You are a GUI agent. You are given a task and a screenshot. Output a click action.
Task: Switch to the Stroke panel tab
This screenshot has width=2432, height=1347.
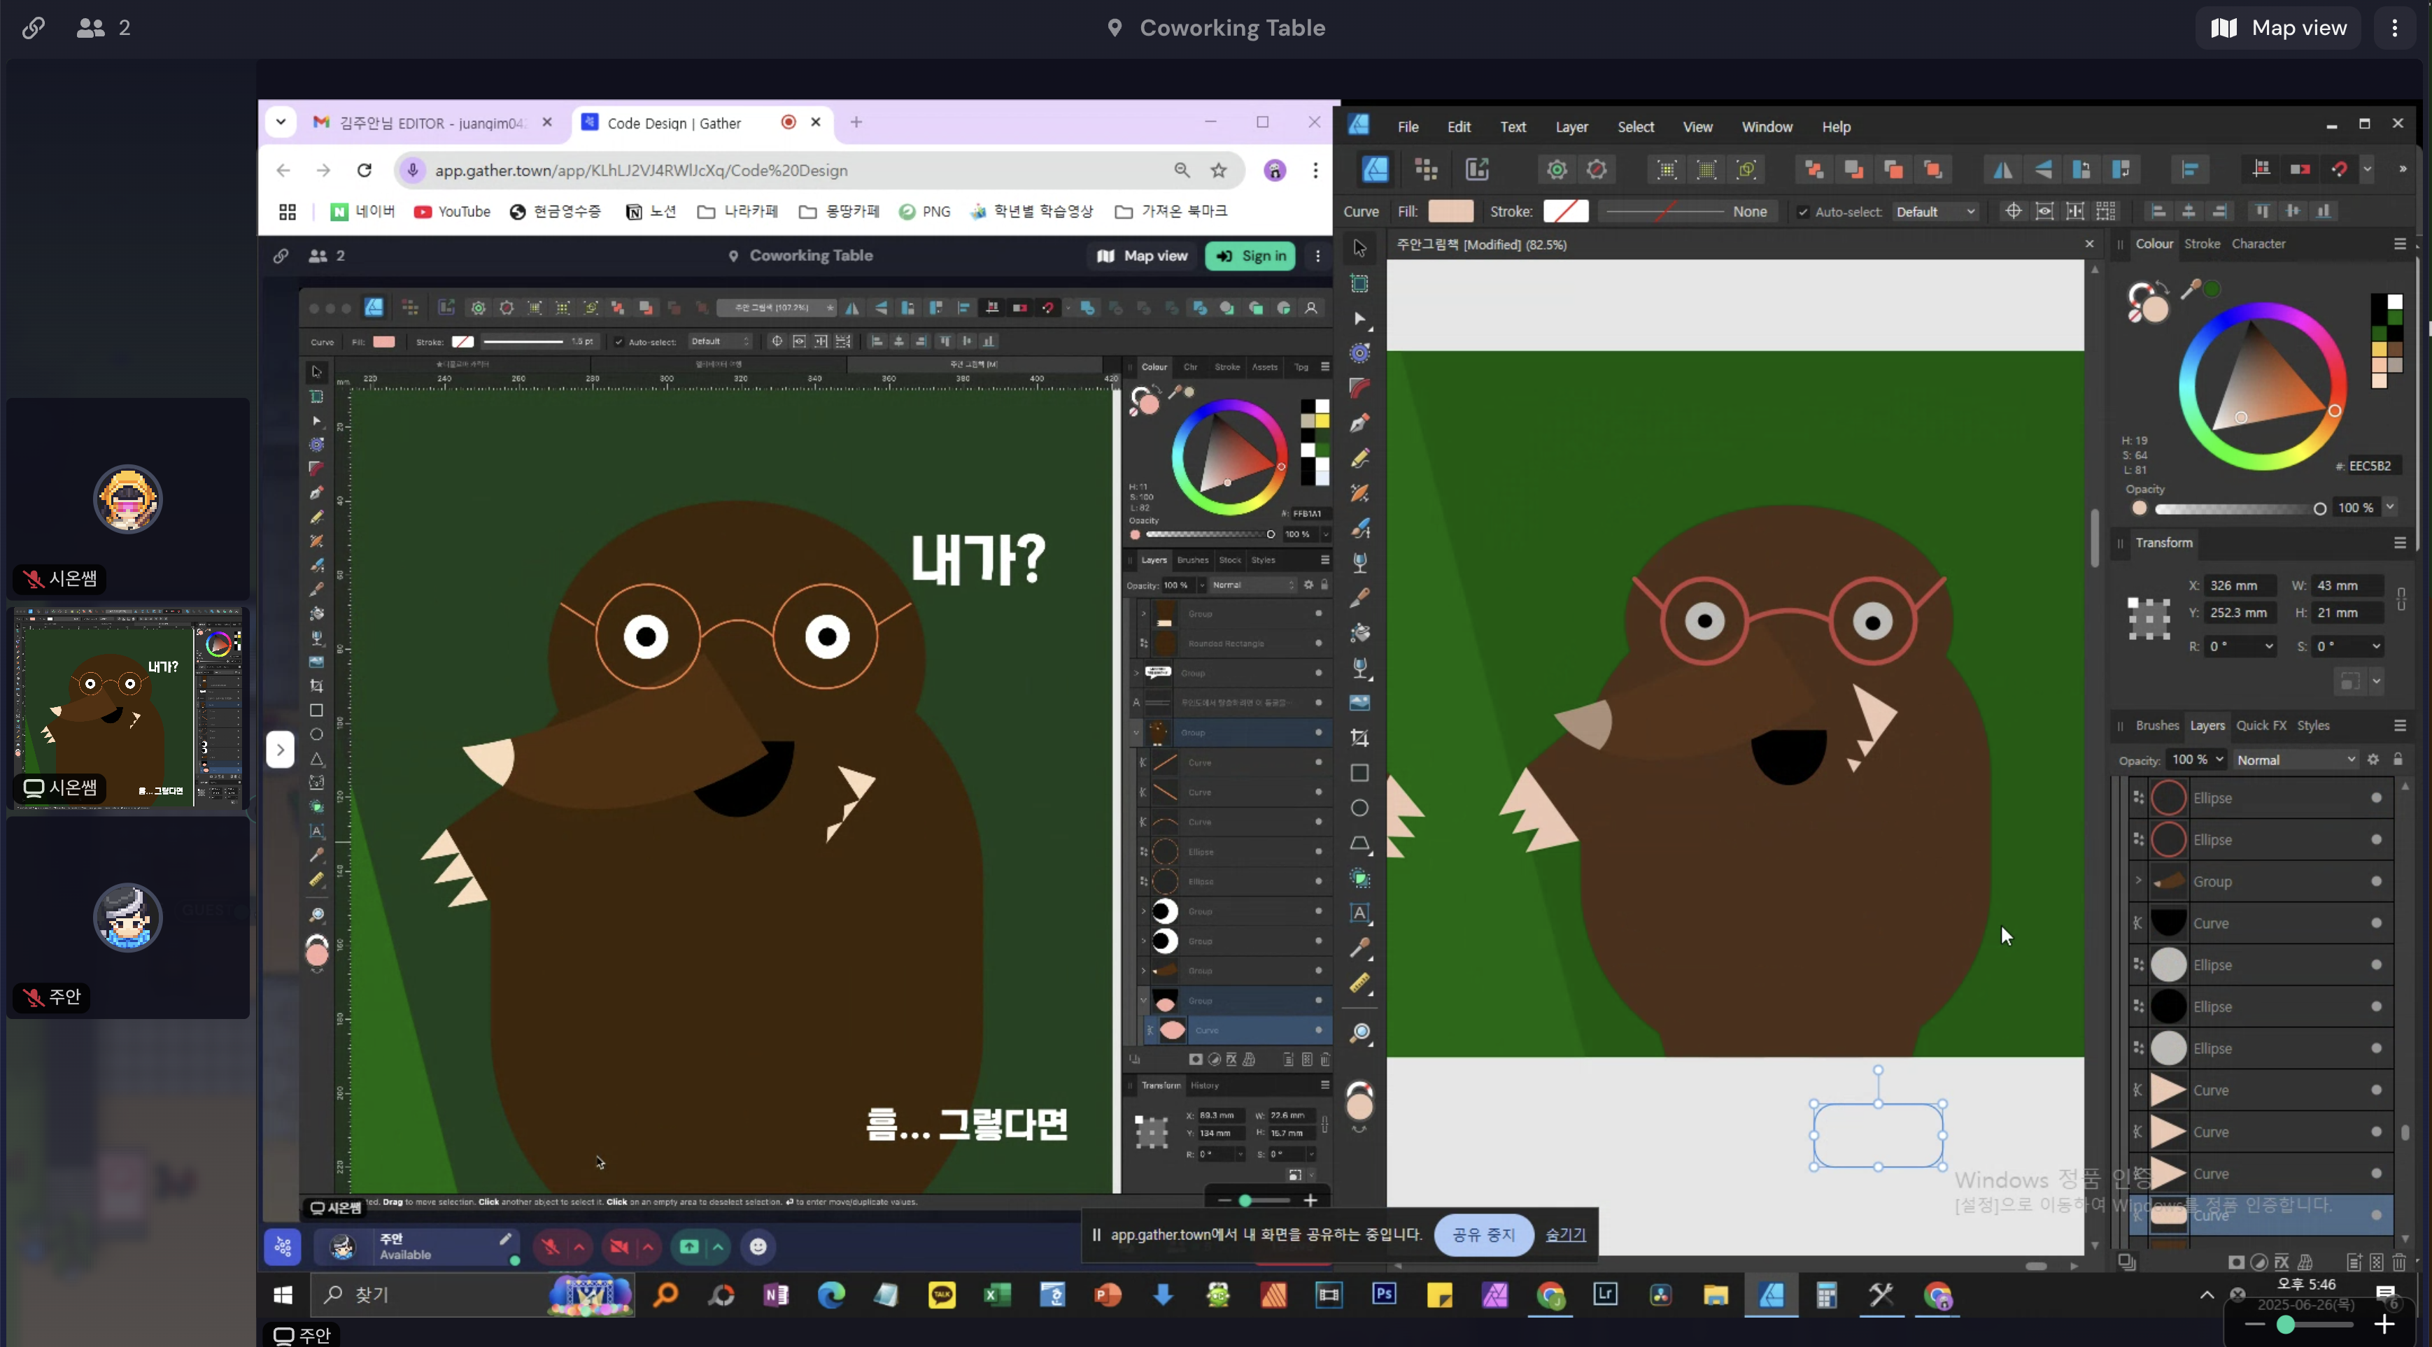2202,243
